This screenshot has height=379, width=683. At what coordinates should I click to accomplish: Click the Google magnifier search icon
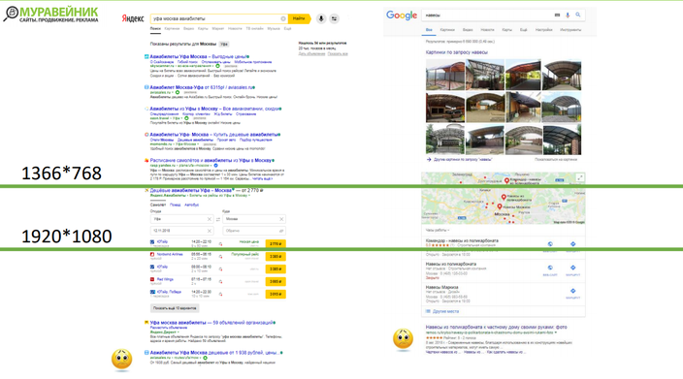pos(578,15)
